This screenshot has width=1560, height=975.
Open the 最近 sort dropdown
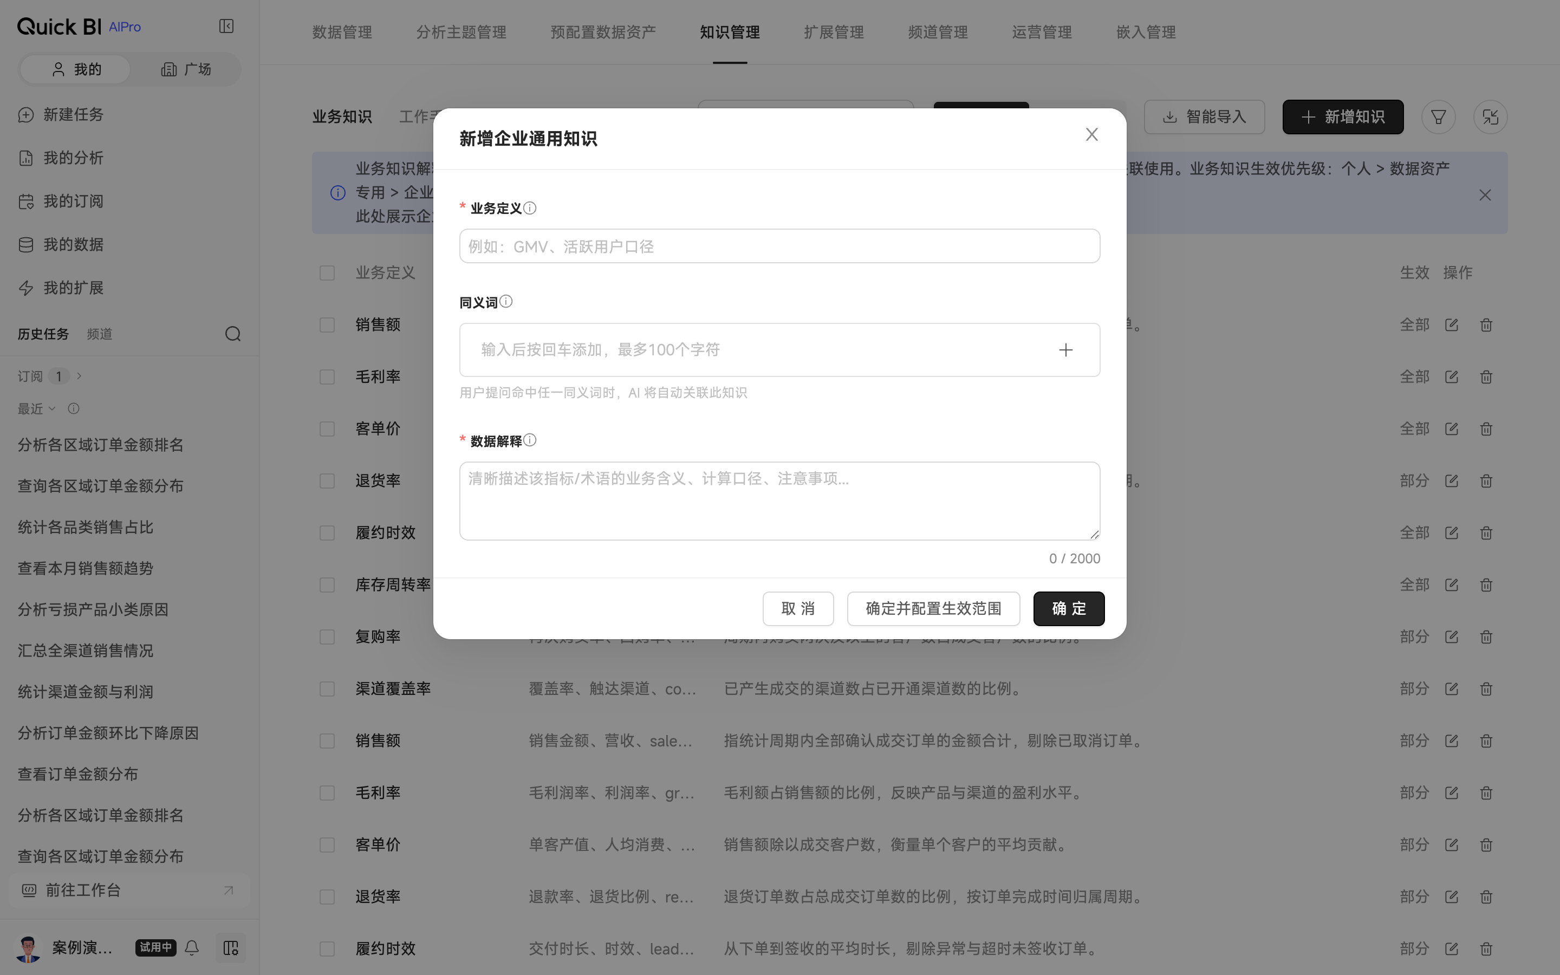click(37, 408)
